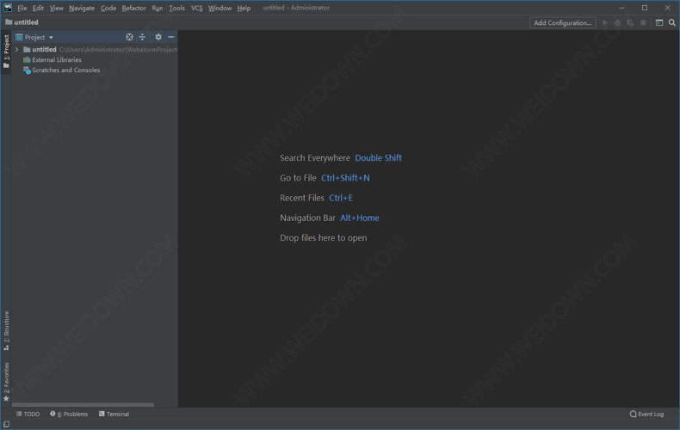Open the Edit menu
The height and width of the screenshot is (430, 680).
(38, 8)
